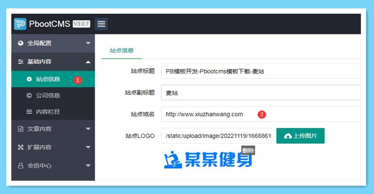The width and height of the screenshot is (374, 194).
Task: Click the 上传图片 upload button
Action: click(300, 136)
